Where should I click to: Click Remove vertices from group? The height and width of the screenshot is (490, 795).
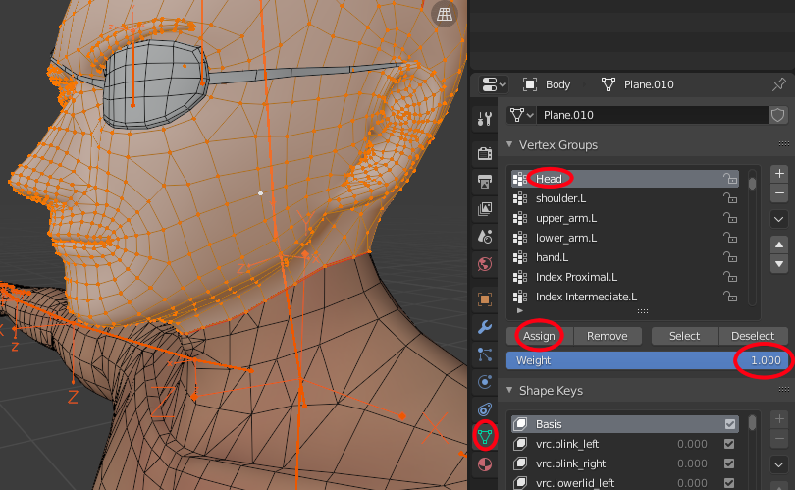coord(608,336)
